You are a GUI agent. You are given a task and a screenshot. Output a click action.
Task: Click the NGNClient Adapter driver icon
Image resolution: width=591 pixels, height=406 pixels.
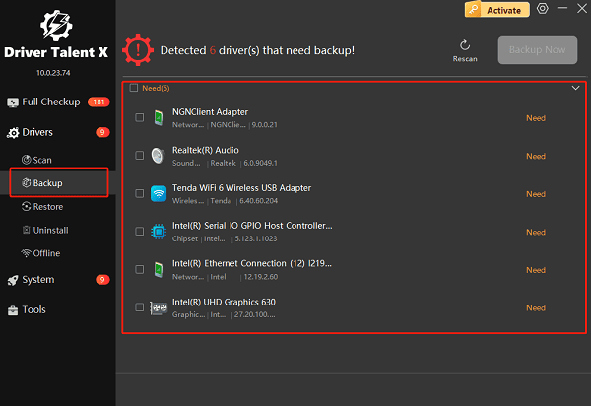(159, 118)
